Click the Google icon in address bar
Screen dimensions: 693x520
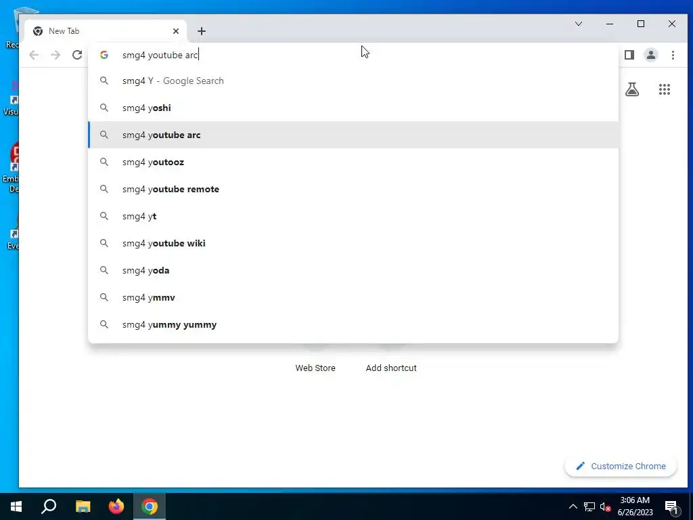click(x=104, y=55)
